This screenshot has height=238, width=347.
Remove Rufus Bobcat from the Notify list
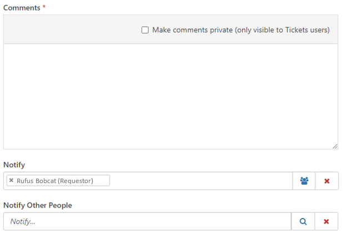[x=11, y=180]
